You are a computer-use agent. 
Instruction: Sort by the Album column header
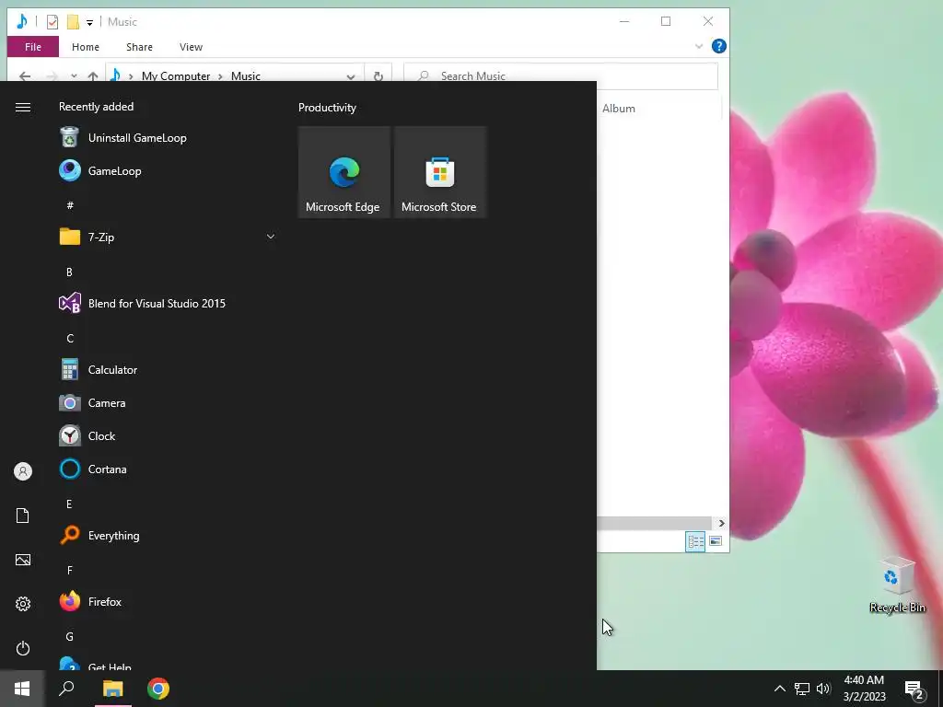[618, 109]
